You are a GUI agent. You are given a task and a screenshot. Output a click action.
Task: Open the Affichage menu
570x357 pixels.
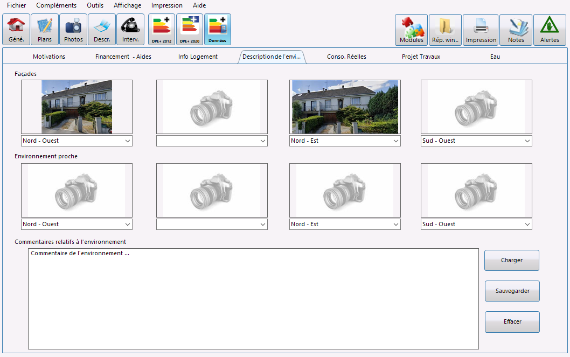128,5
